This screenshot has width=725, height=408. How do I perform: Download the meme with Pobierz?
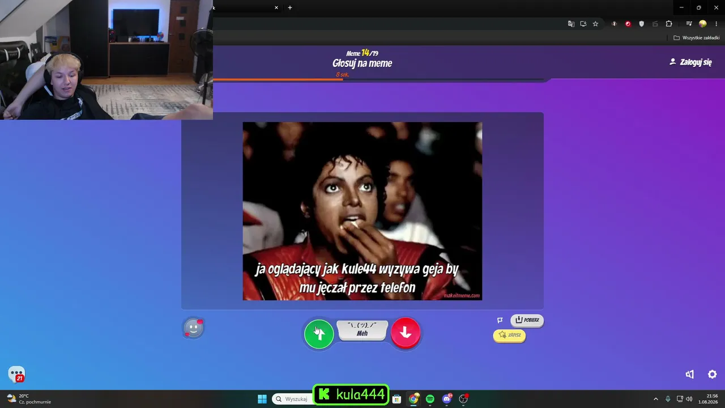[527, 320]
